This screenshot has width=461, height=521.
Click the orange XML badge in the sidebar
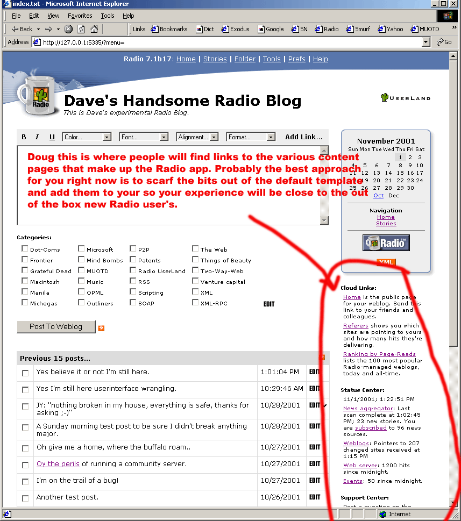pos(386,262)
